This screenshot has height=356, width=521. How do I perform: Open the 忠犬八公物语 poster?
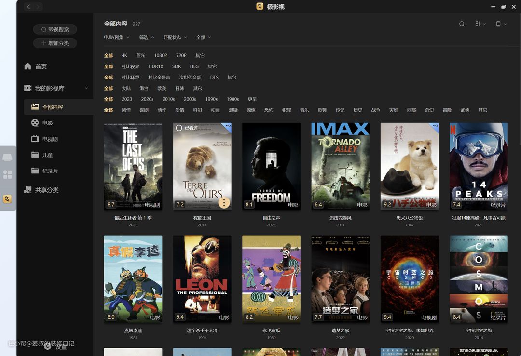pos(410,166)
